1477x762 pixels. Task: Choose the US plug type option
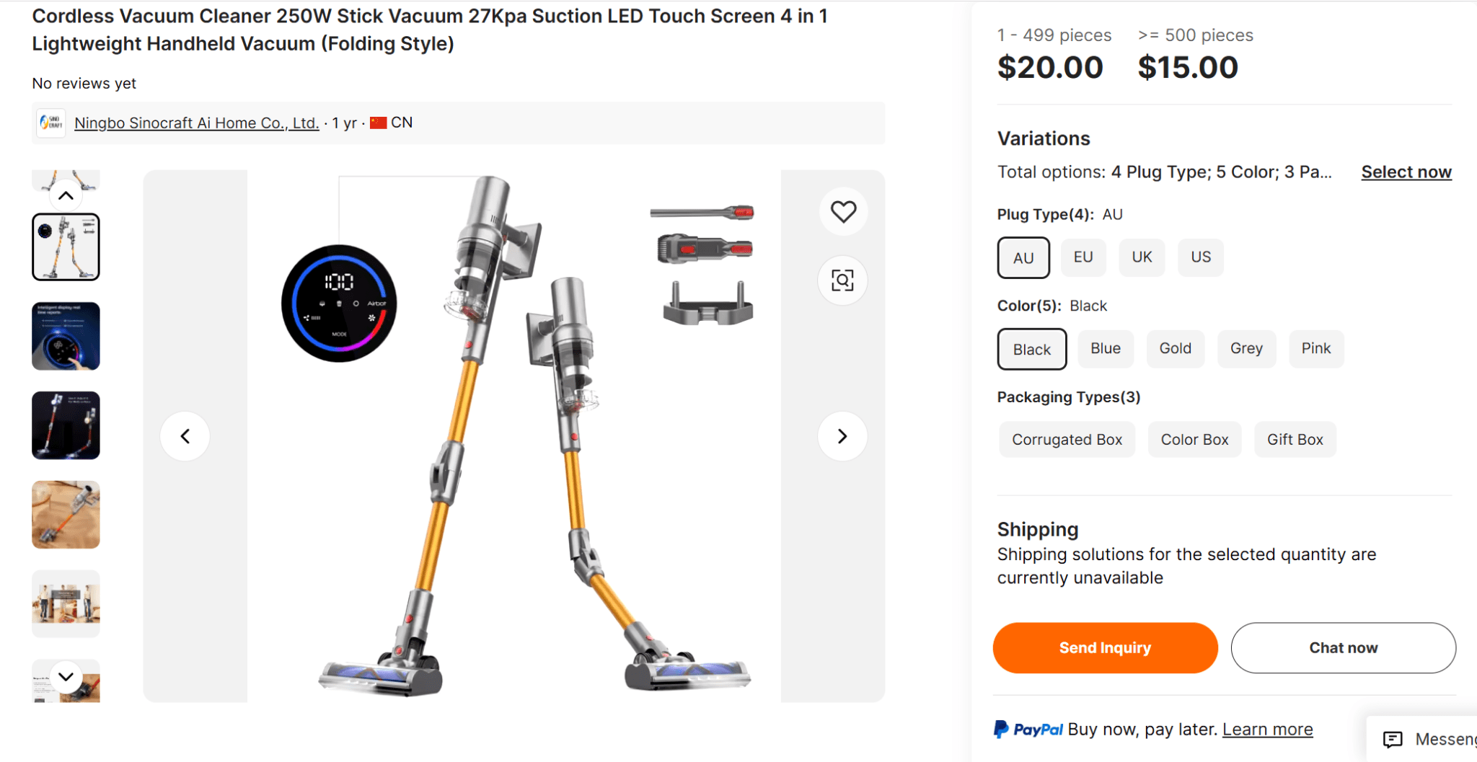1200,257
